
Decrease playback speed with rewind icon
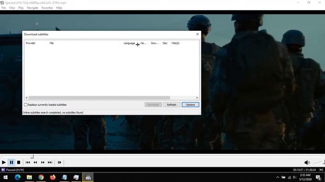point(35,162)
